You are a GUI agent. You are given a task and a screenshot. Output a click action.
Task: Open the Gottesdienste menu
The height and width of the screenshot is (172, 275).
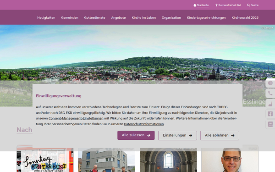pyautogui.click(x=94, y=17)
